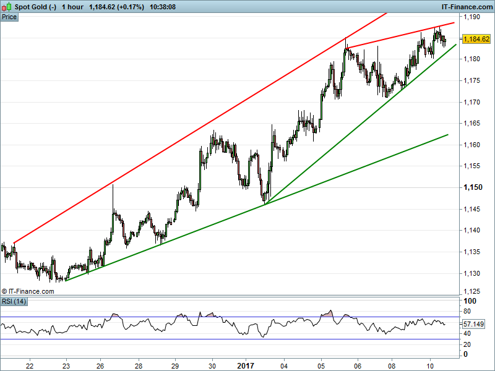Click date 10 on the time axis

tap(430, 366)
